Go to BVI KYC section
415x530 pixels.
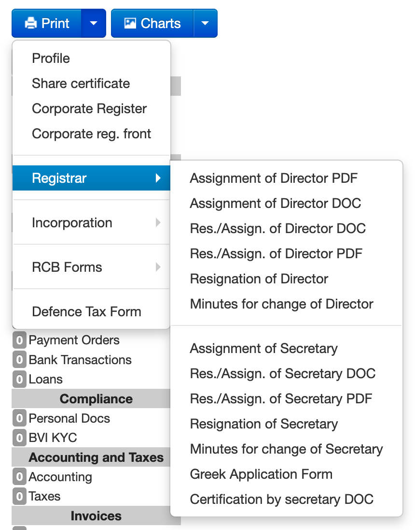[53, 438]
